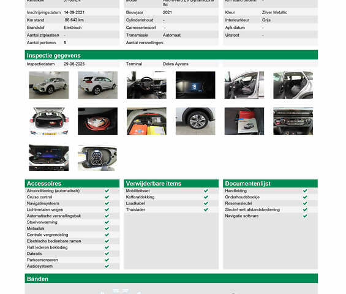The width and height of the screenshot is (346, 294).
Task: Open the rear seats door-open photo
Action: [293, 85]
